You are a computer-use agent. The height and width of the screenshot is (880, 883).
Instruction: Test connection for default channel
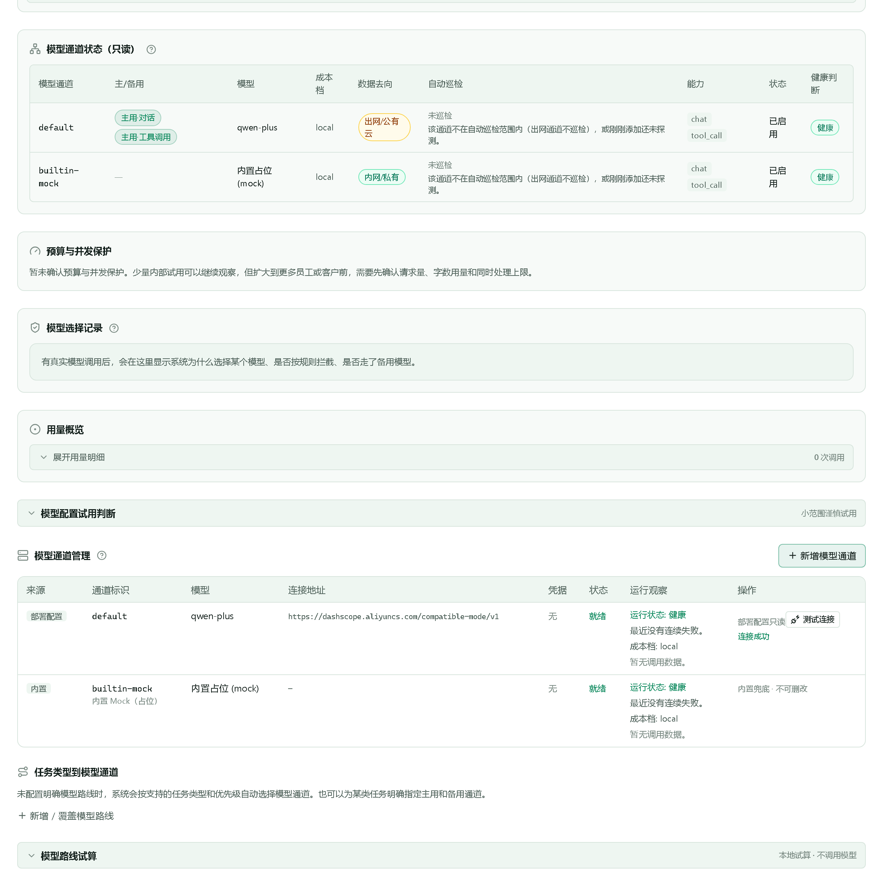tap(813, 619)
